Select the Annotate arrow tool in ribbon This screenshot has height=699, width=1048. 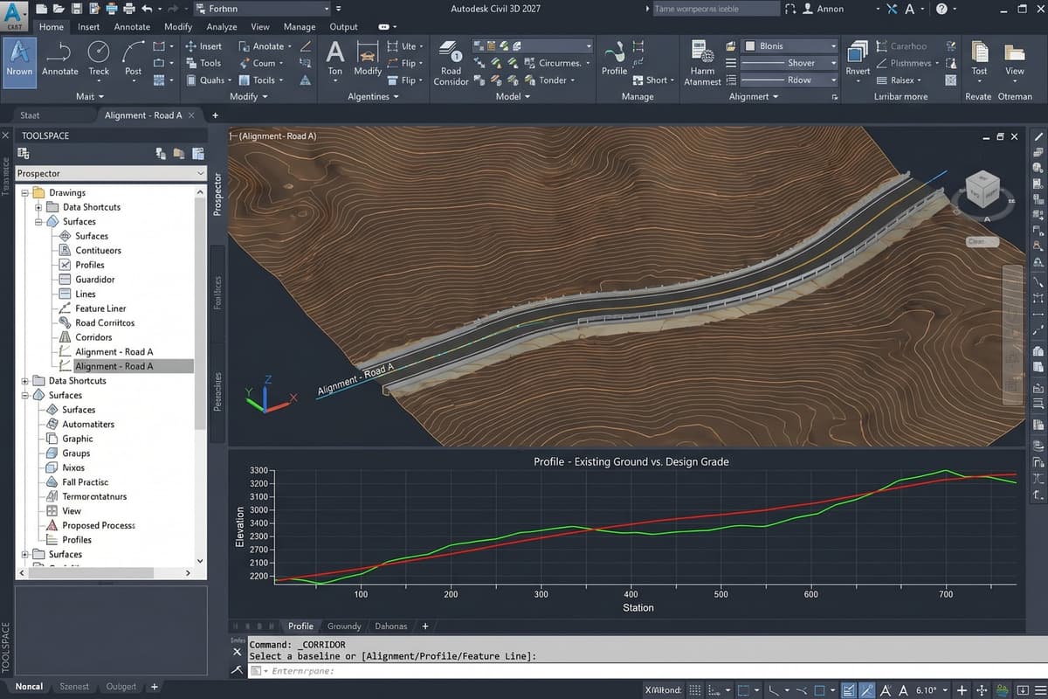click(59, 59)
